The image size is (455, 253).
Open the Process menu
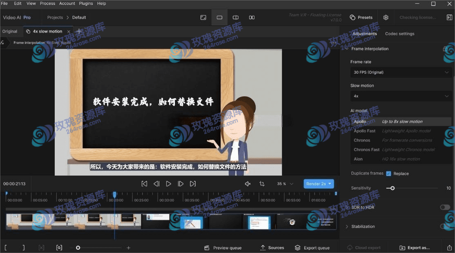(48, 4)
